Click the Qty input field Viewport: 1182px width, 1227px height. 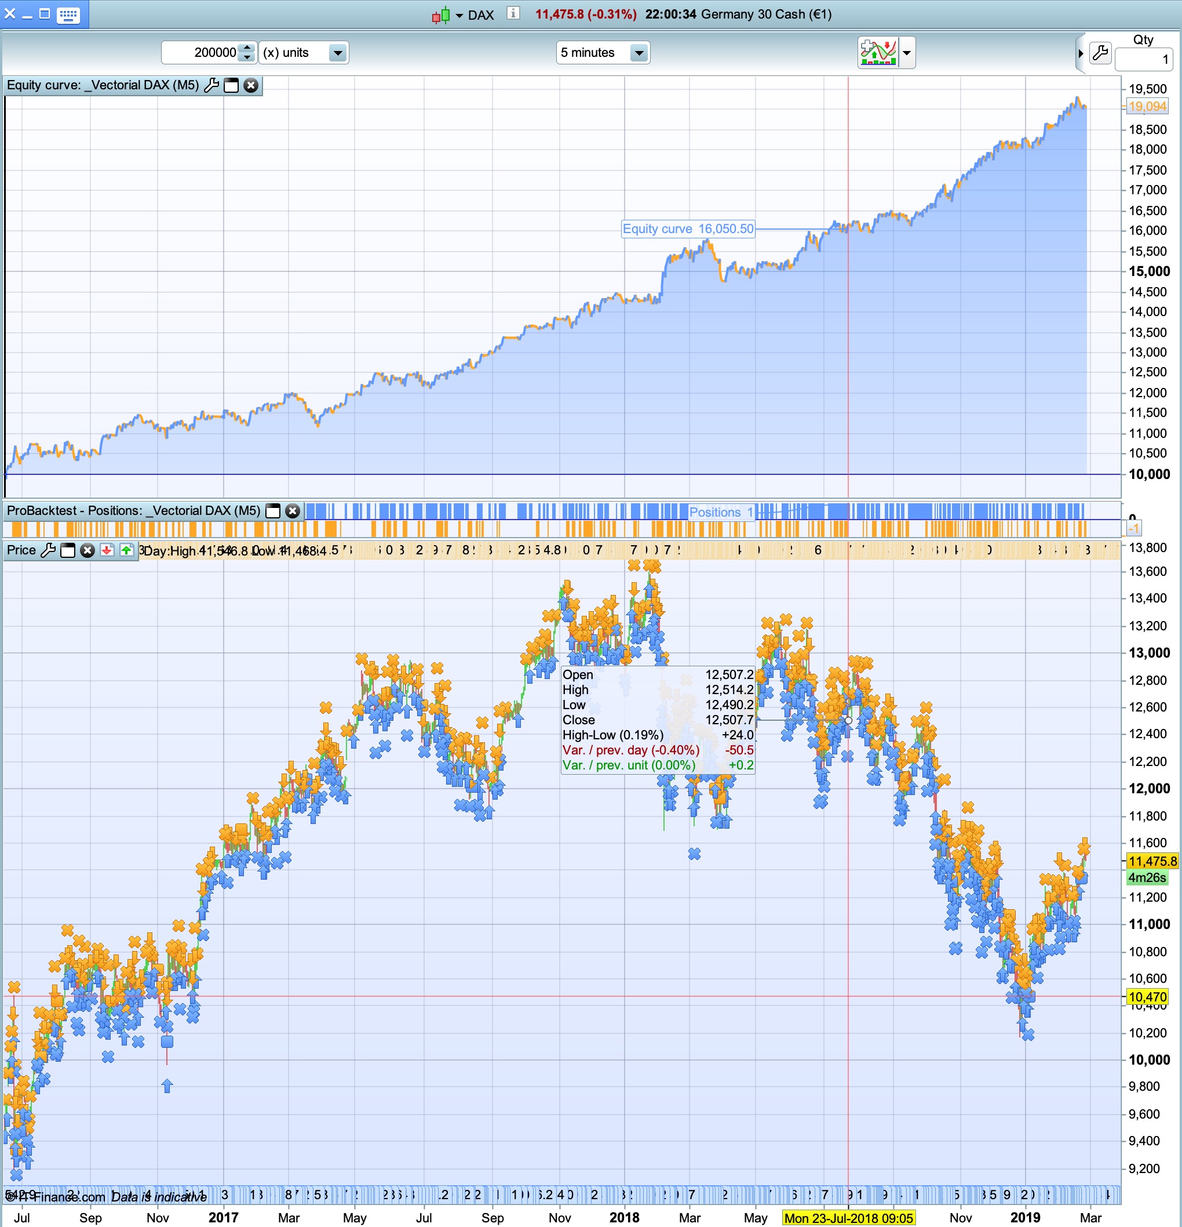(x=1143, y=60)
